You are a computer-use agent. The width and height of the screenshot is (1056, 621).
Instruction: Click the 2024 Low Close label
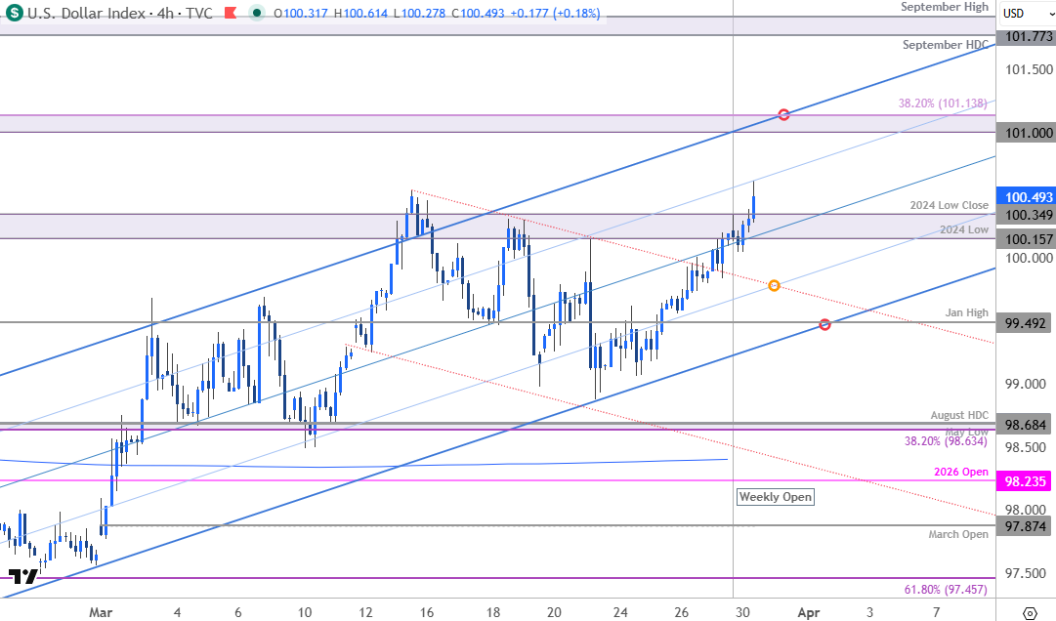point(949,205)
